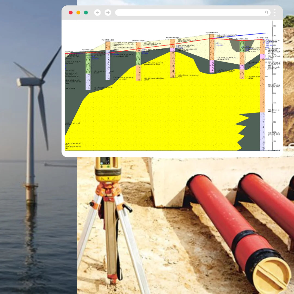Click the 30,0 mark on elevation scale

click(274, 26)
